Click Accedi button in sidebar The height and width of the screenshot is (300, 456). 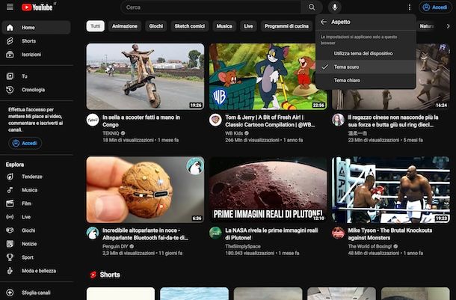[x=25, y=143]
